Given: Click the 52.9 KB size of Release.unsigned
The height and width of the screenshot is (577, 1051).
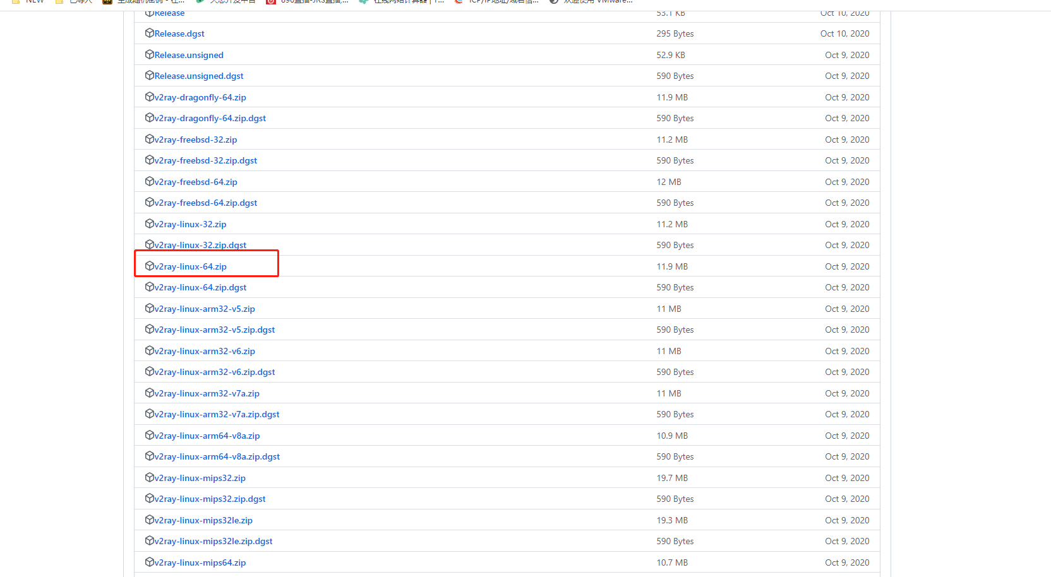Looking at the screenshot, I should [x=671, y=55].
